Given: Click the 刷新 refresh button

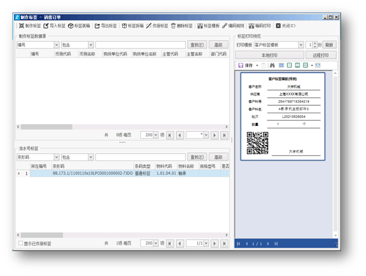Looking at the screenshot, I should click(329, 45).
